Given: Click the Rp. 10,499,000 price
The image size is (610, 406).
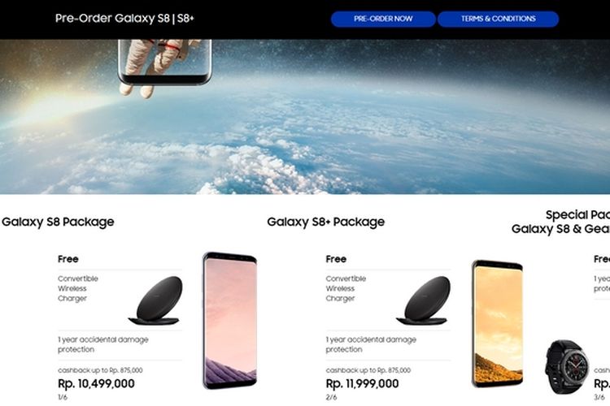Looking at the screenshot, I should (96, 383).
